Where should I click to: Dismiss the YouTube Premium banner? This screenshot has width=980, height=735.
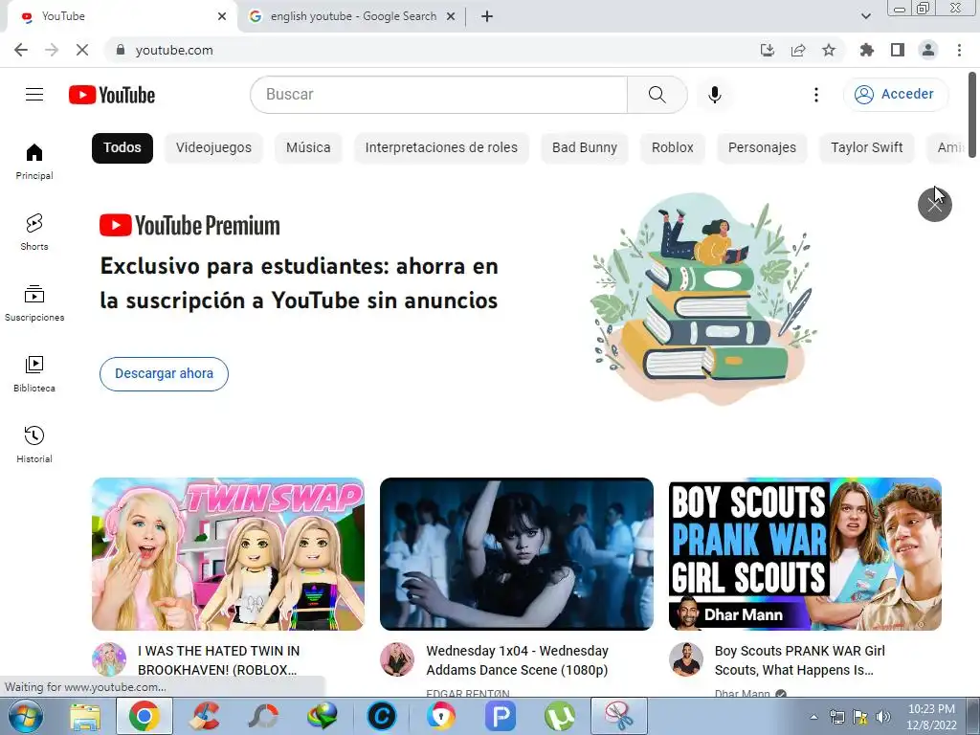(934, 205)
